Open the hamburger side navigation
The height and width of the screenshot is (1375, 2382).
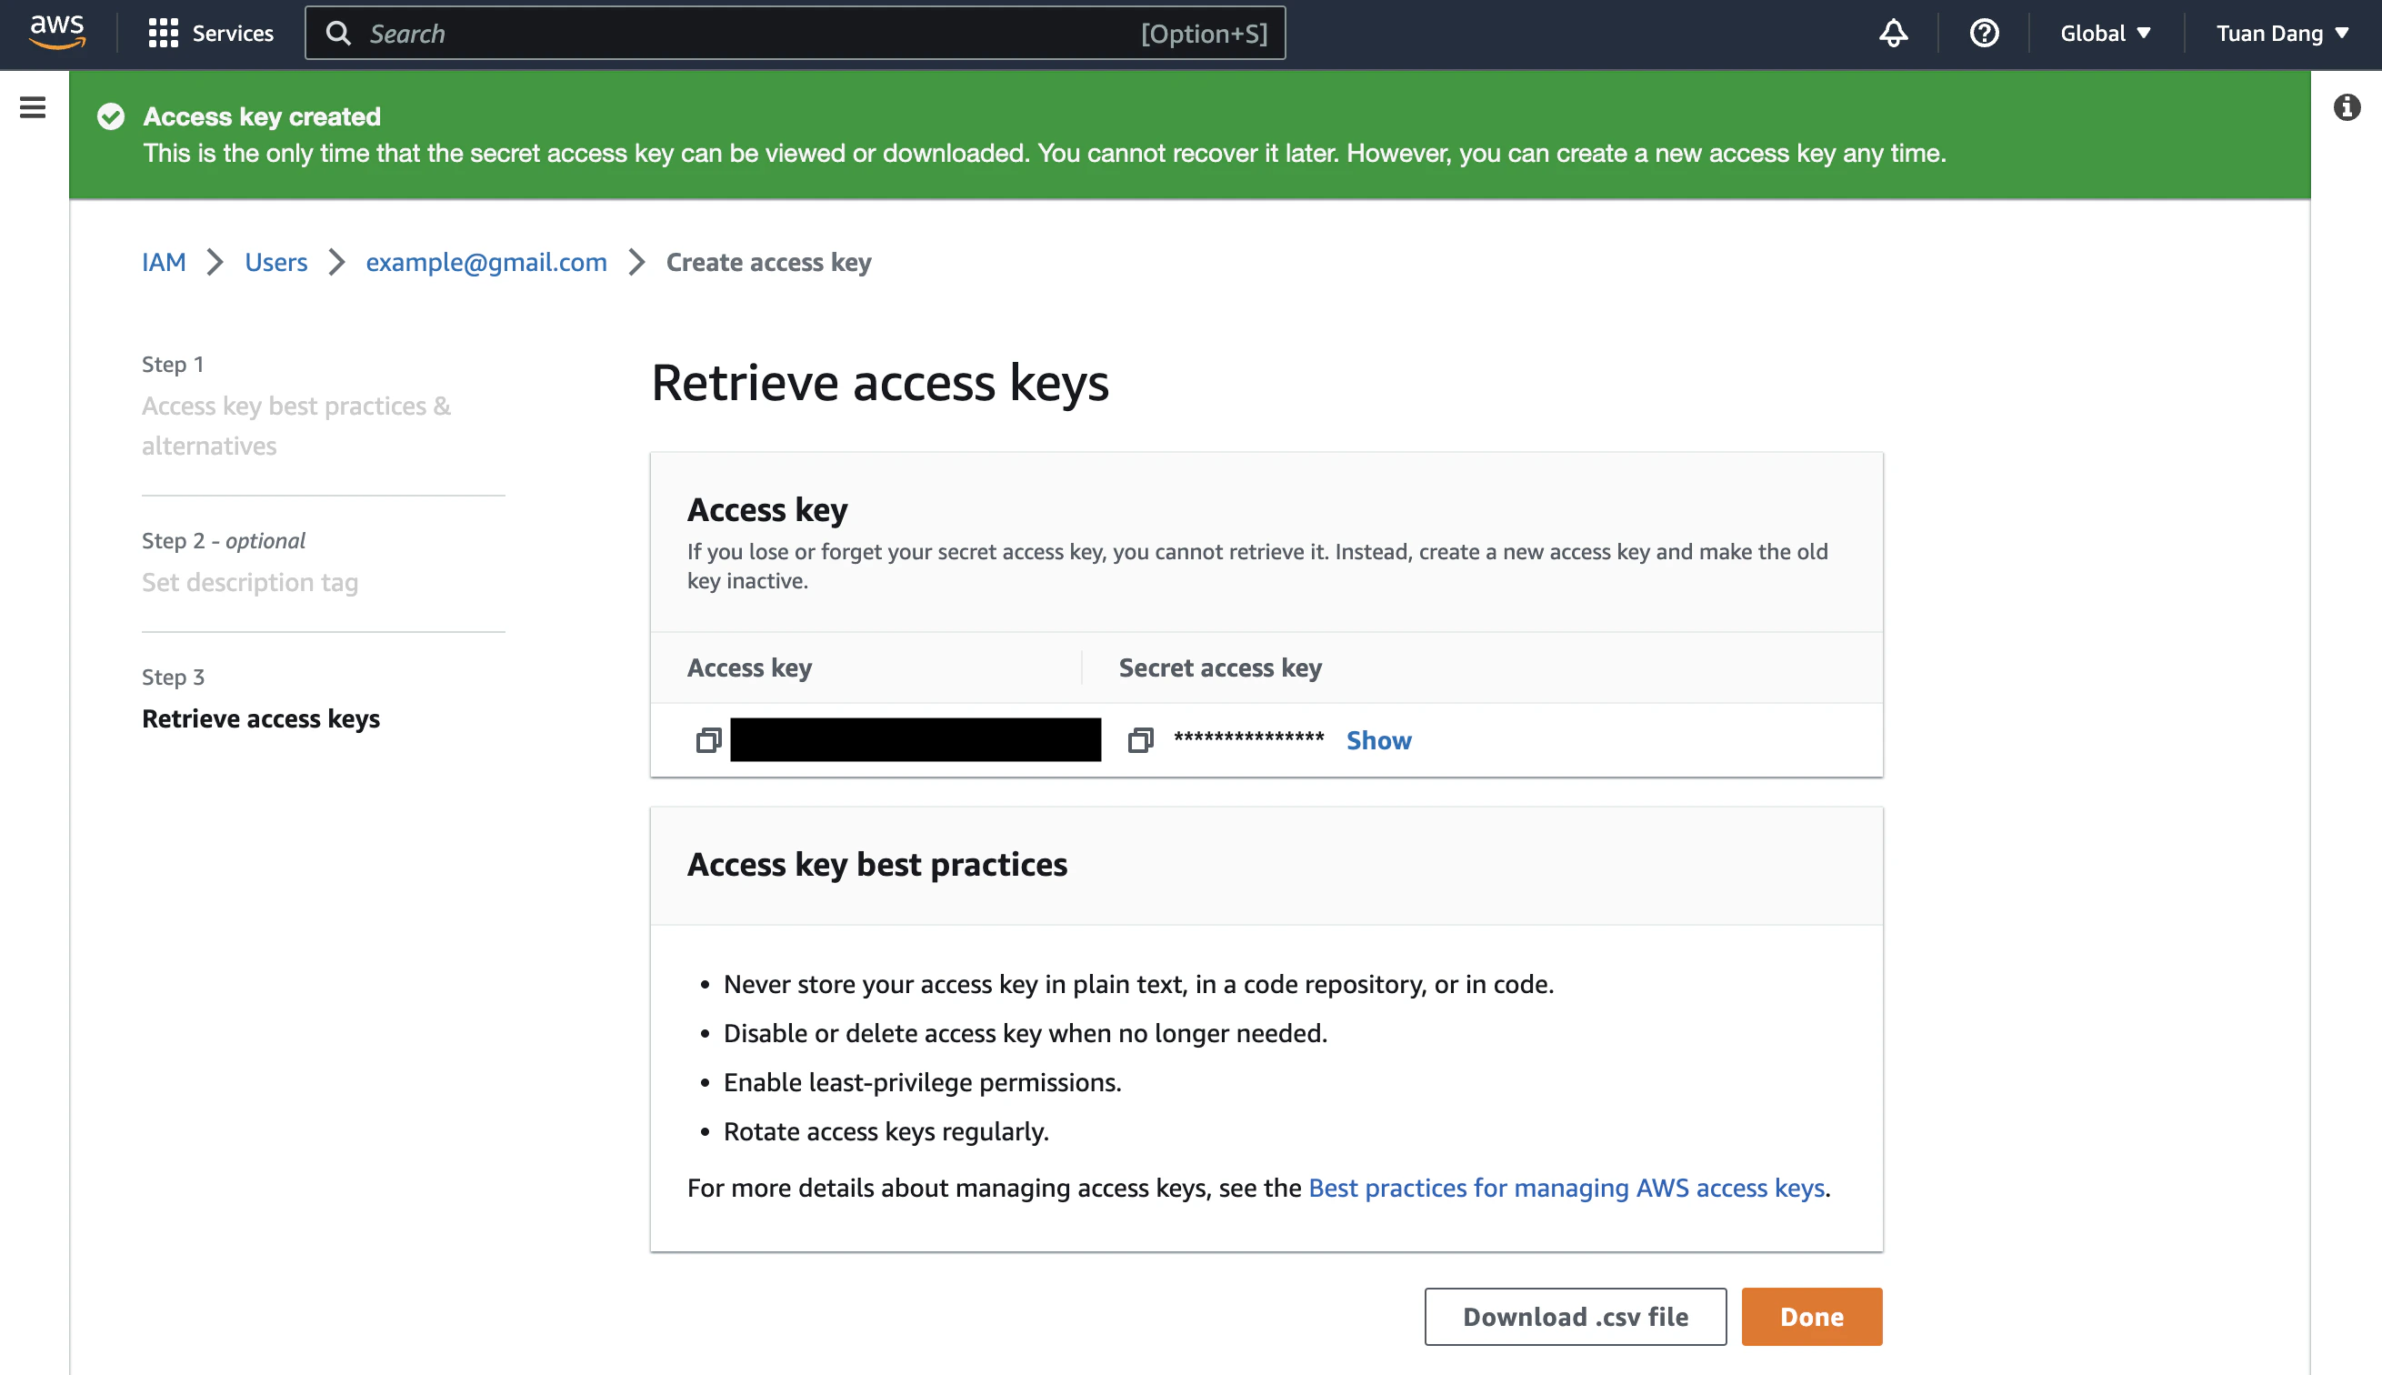pos(33,106)
